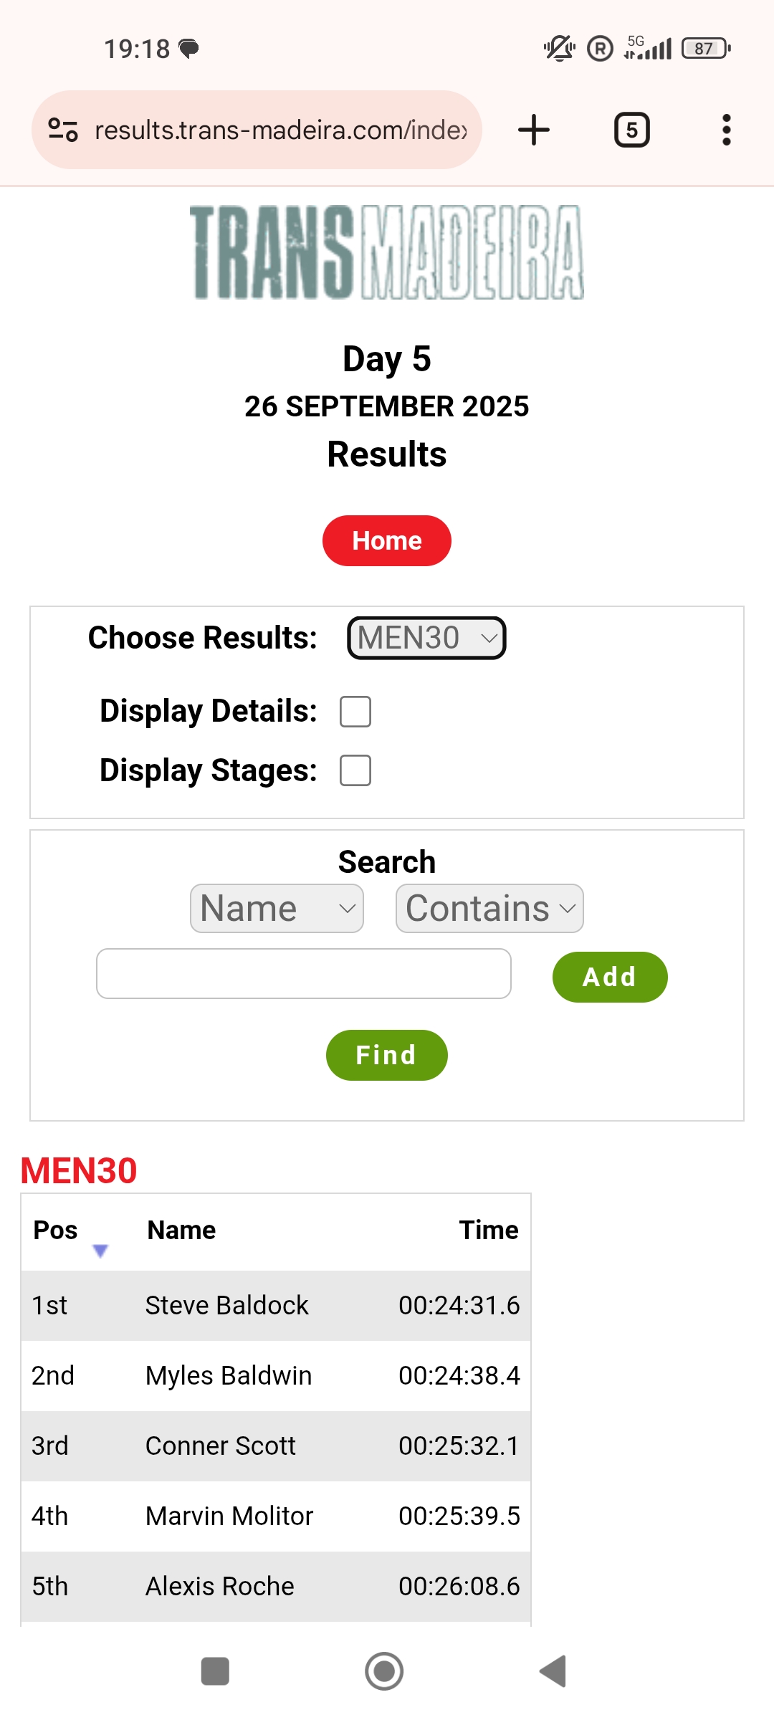Open the browser three-dot menu

(726, 130)
